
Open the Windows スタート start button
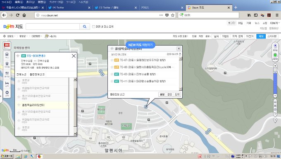7,156
